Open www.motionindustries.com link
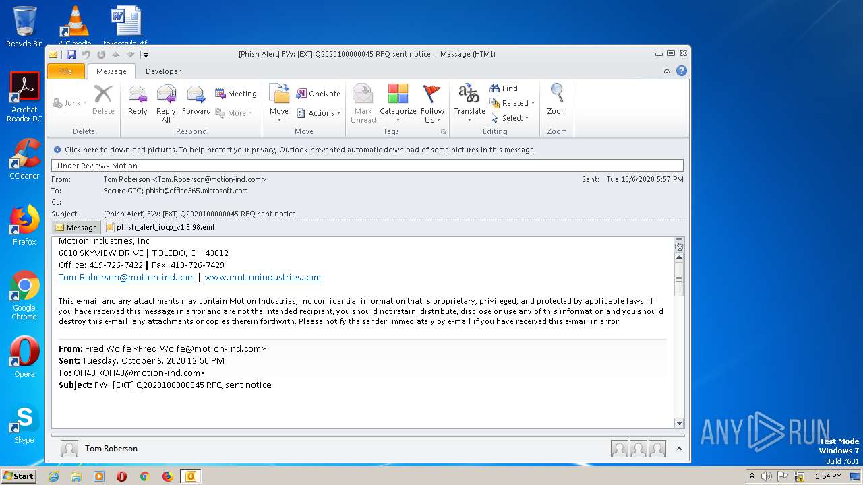The width and height of the screenshot is (863, 485). (262, 277)
